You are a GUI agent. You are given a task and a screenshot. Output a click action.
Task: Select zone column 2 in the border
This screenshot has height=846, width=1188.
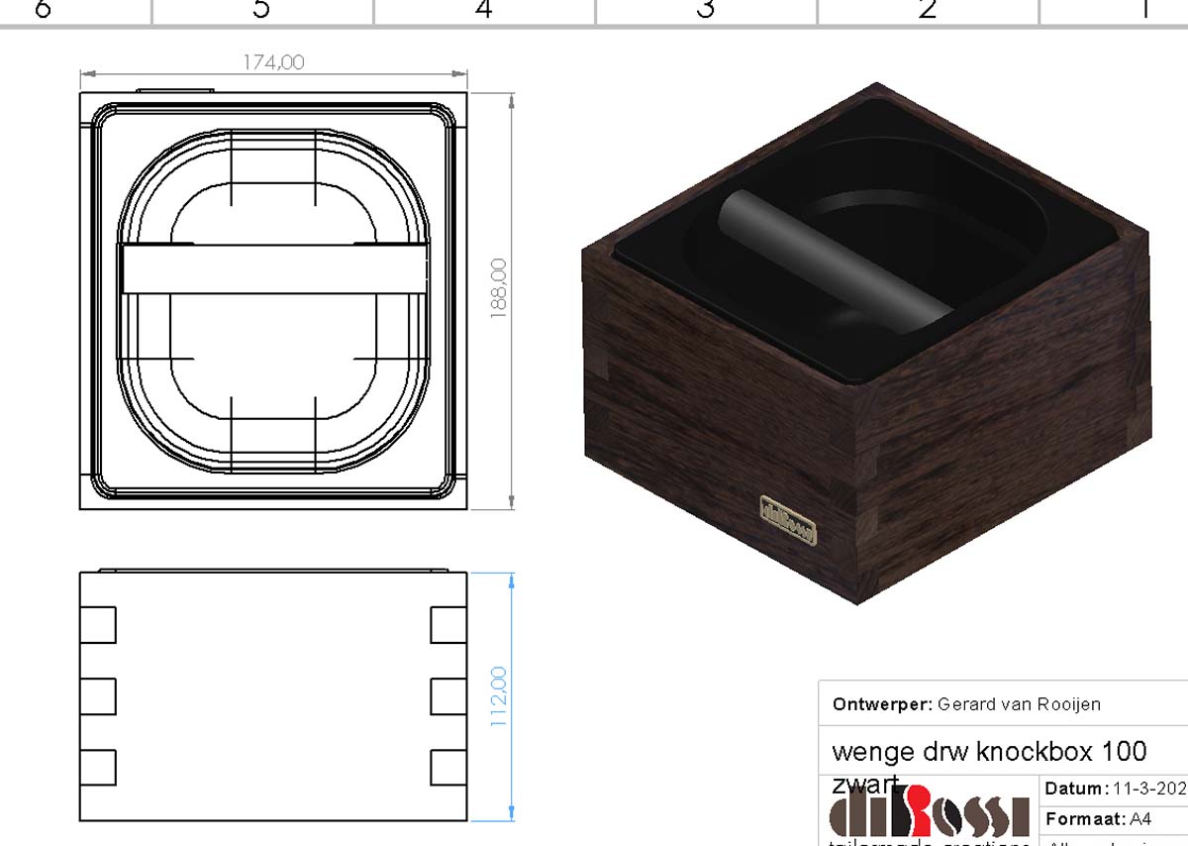pos(928,11)
